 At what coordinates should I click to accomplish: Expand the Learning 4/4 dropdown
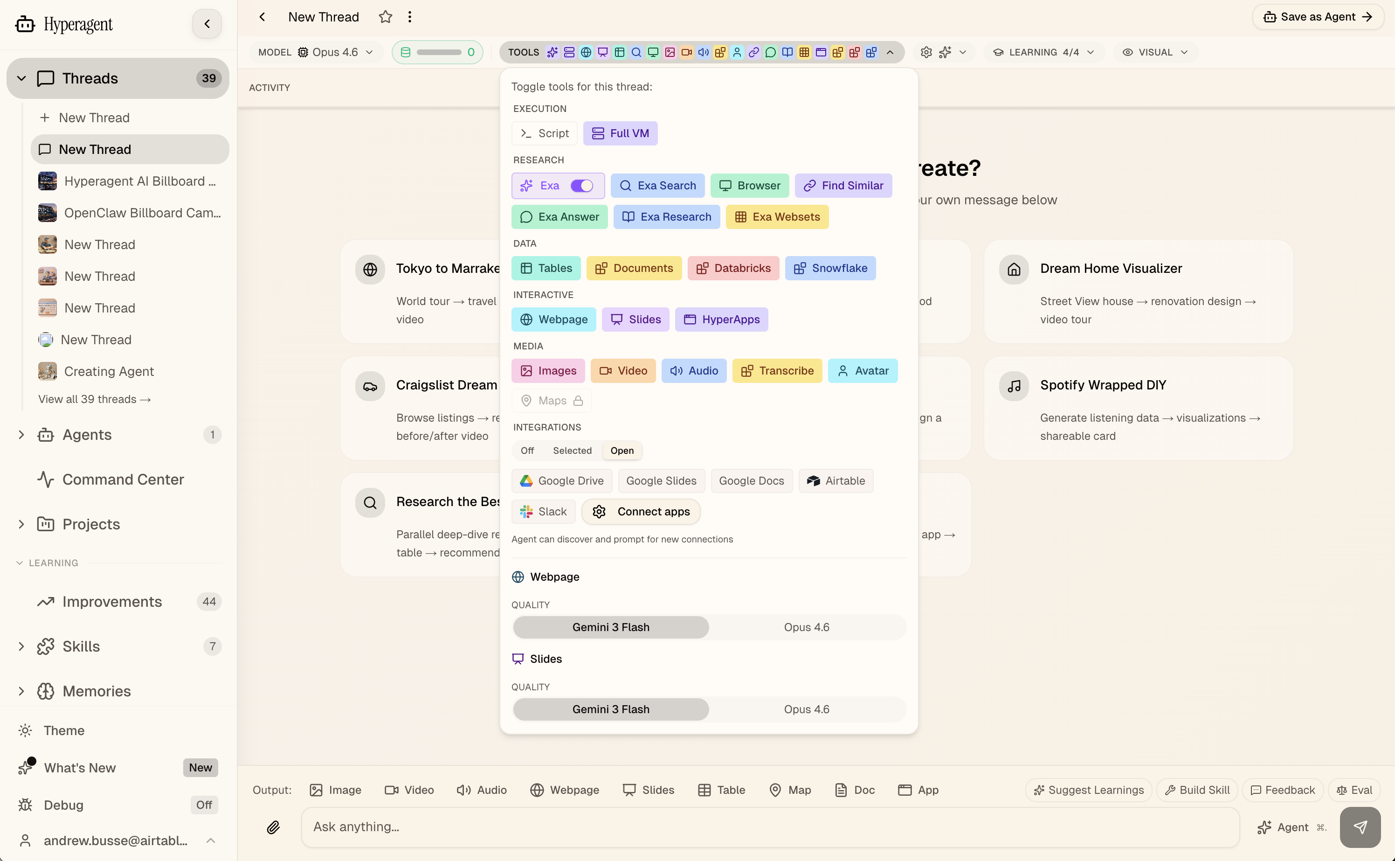(x=1044, y=52)
